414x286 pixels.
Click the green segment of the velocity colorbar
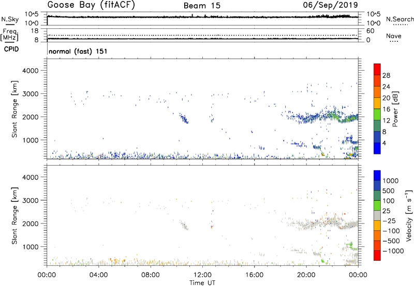(377, 205)
